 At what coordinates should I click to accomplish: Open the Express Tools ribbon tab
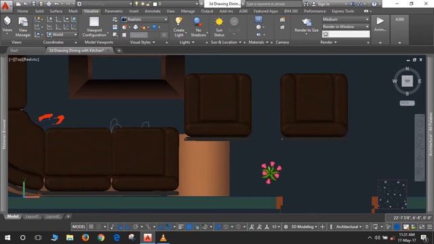(x=342, y=12)
